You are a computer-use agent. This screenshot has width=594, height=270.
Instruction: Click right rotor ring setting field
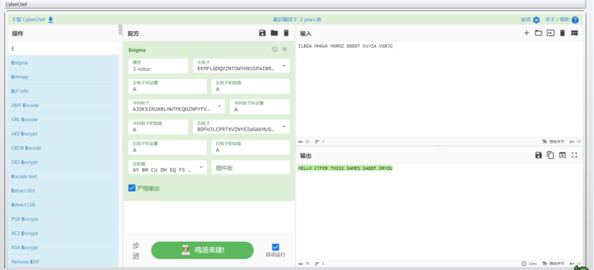point(167,148)
